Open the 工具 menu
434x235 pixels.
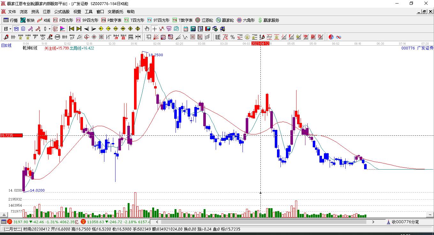tap(89, 12)
